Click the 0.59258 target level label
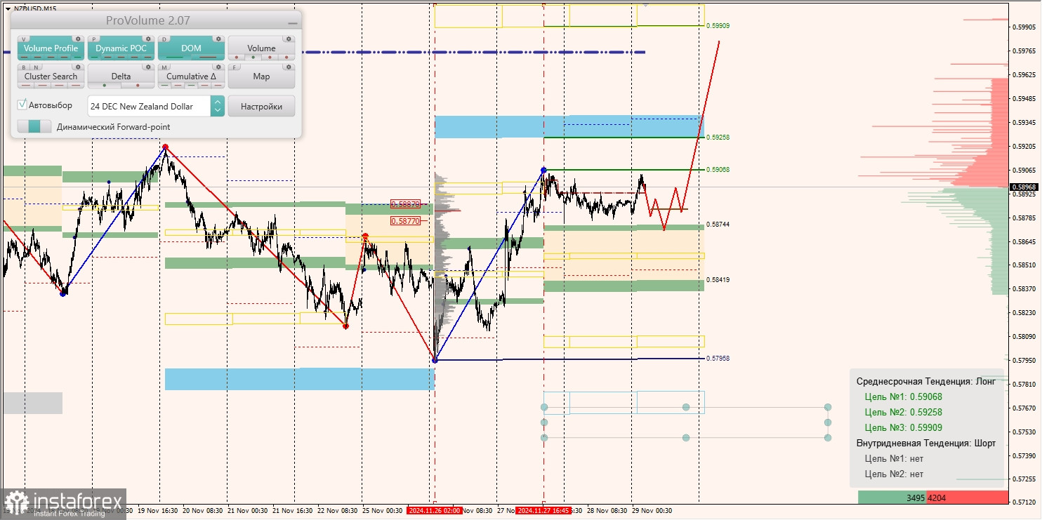The image size is (1042, 520). pos(718,138)
